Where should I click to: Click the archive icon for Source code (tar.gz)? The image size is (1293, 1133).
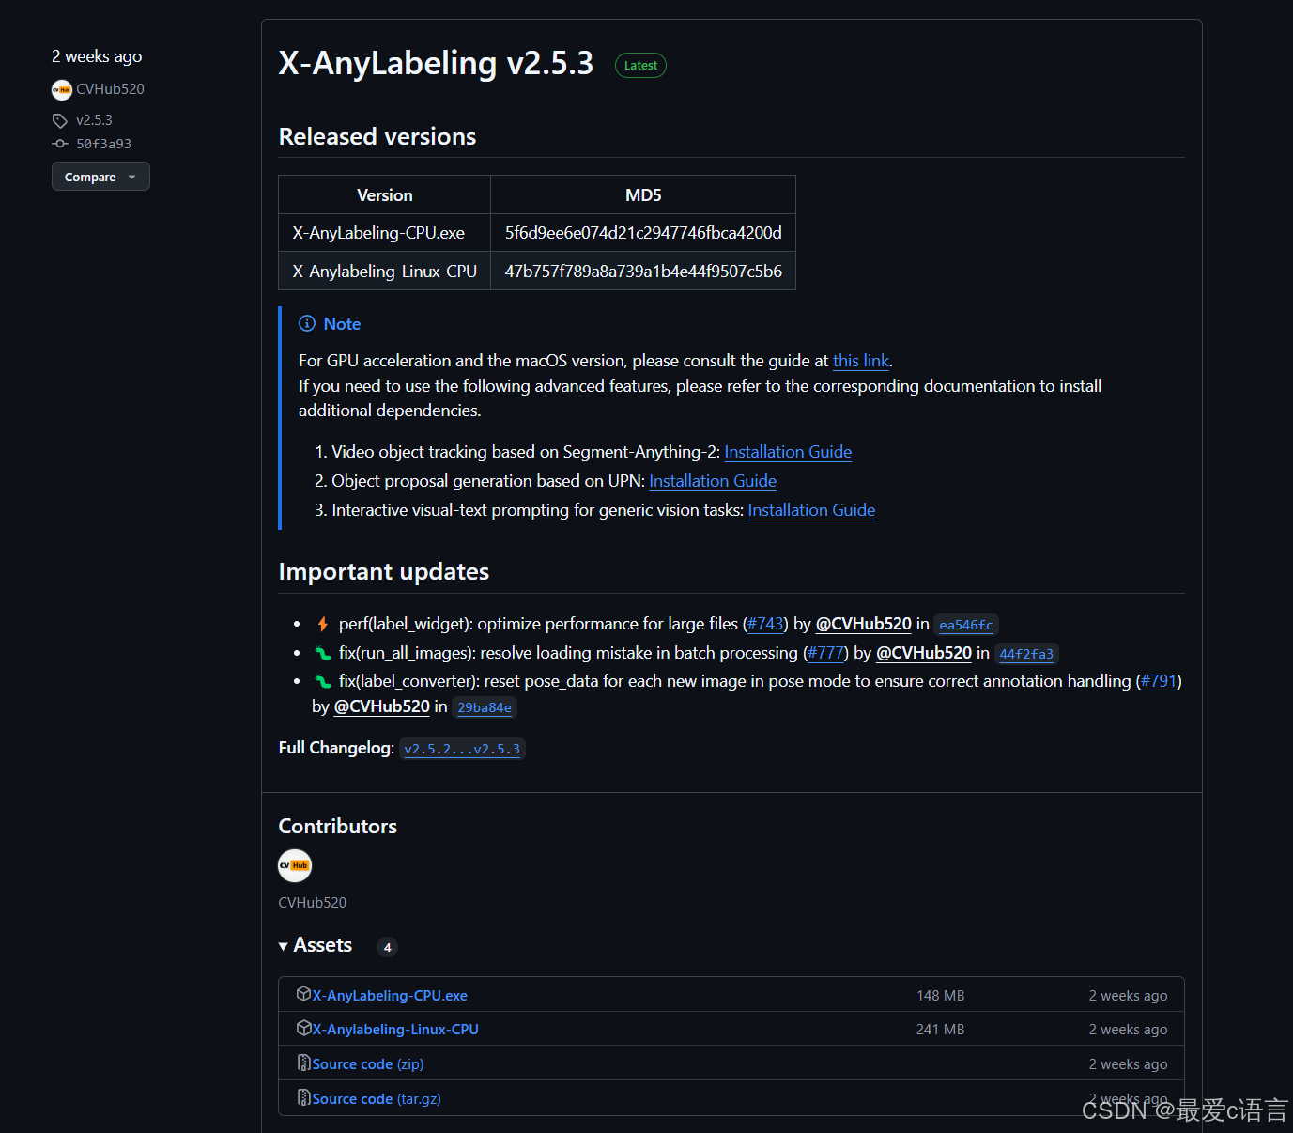click(303, 1097)
